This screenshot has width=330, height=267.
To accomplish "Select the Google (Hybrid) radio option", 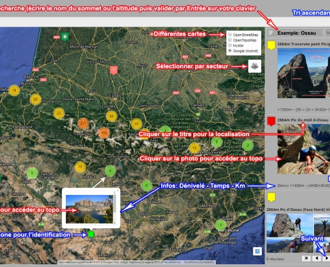I will [230, 51].
